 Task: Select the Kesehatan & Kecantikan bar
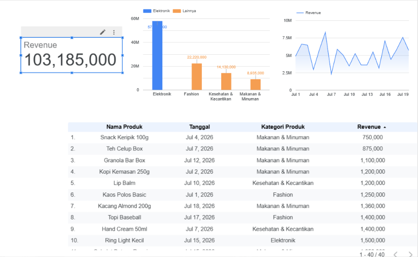point(226,82)
